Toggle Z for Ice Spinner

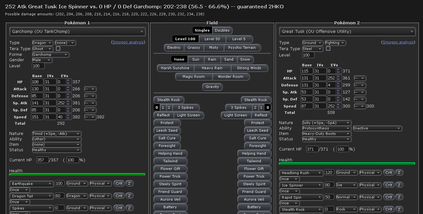click(399, 185)
